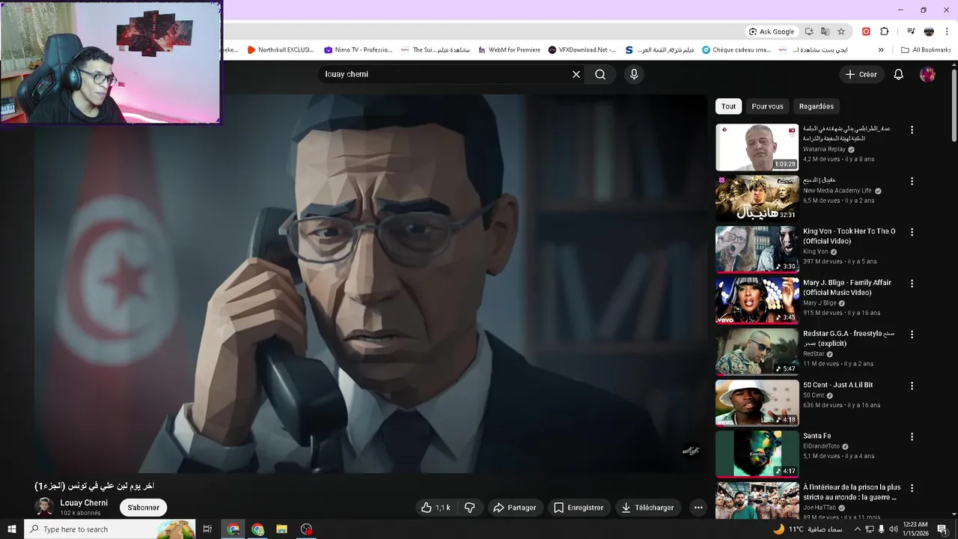Open the OBS recorder taskbar icon
Image resolution: width=958 pixels, height=539 pixels.
[306, 529]
